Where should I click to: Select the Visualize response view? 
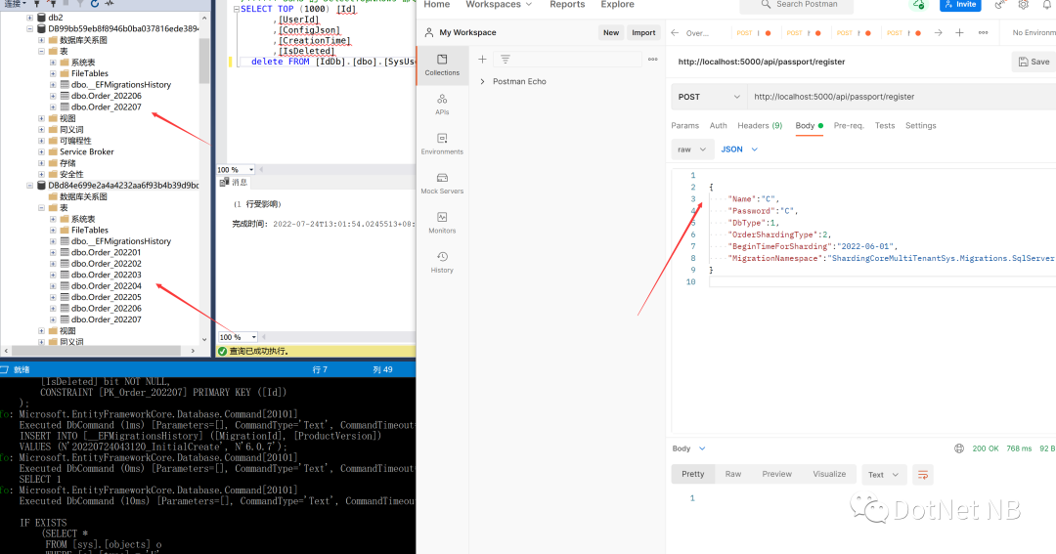pos(829,475)
